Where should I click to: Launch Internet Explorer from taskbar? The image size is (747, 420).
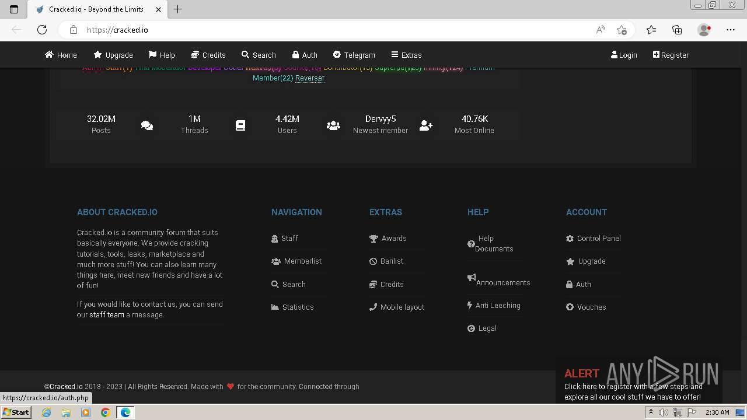[47, 412]
